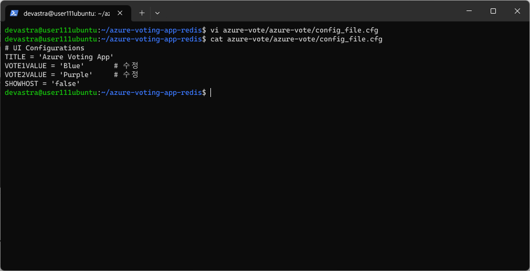Click the empty prompt line at the cursor
Image resolution: width=530 pixels, height=271 pixels.
pos(108,92)
